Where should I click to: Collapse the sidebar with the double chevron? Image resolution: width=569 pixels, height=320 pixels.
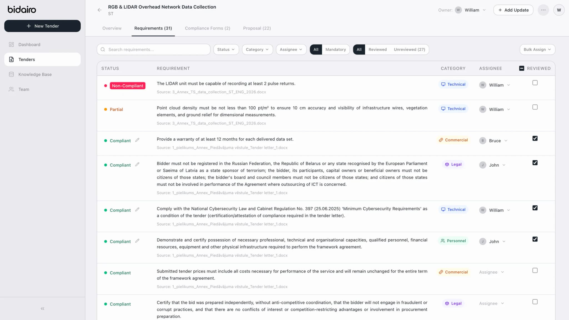[43, 309]
